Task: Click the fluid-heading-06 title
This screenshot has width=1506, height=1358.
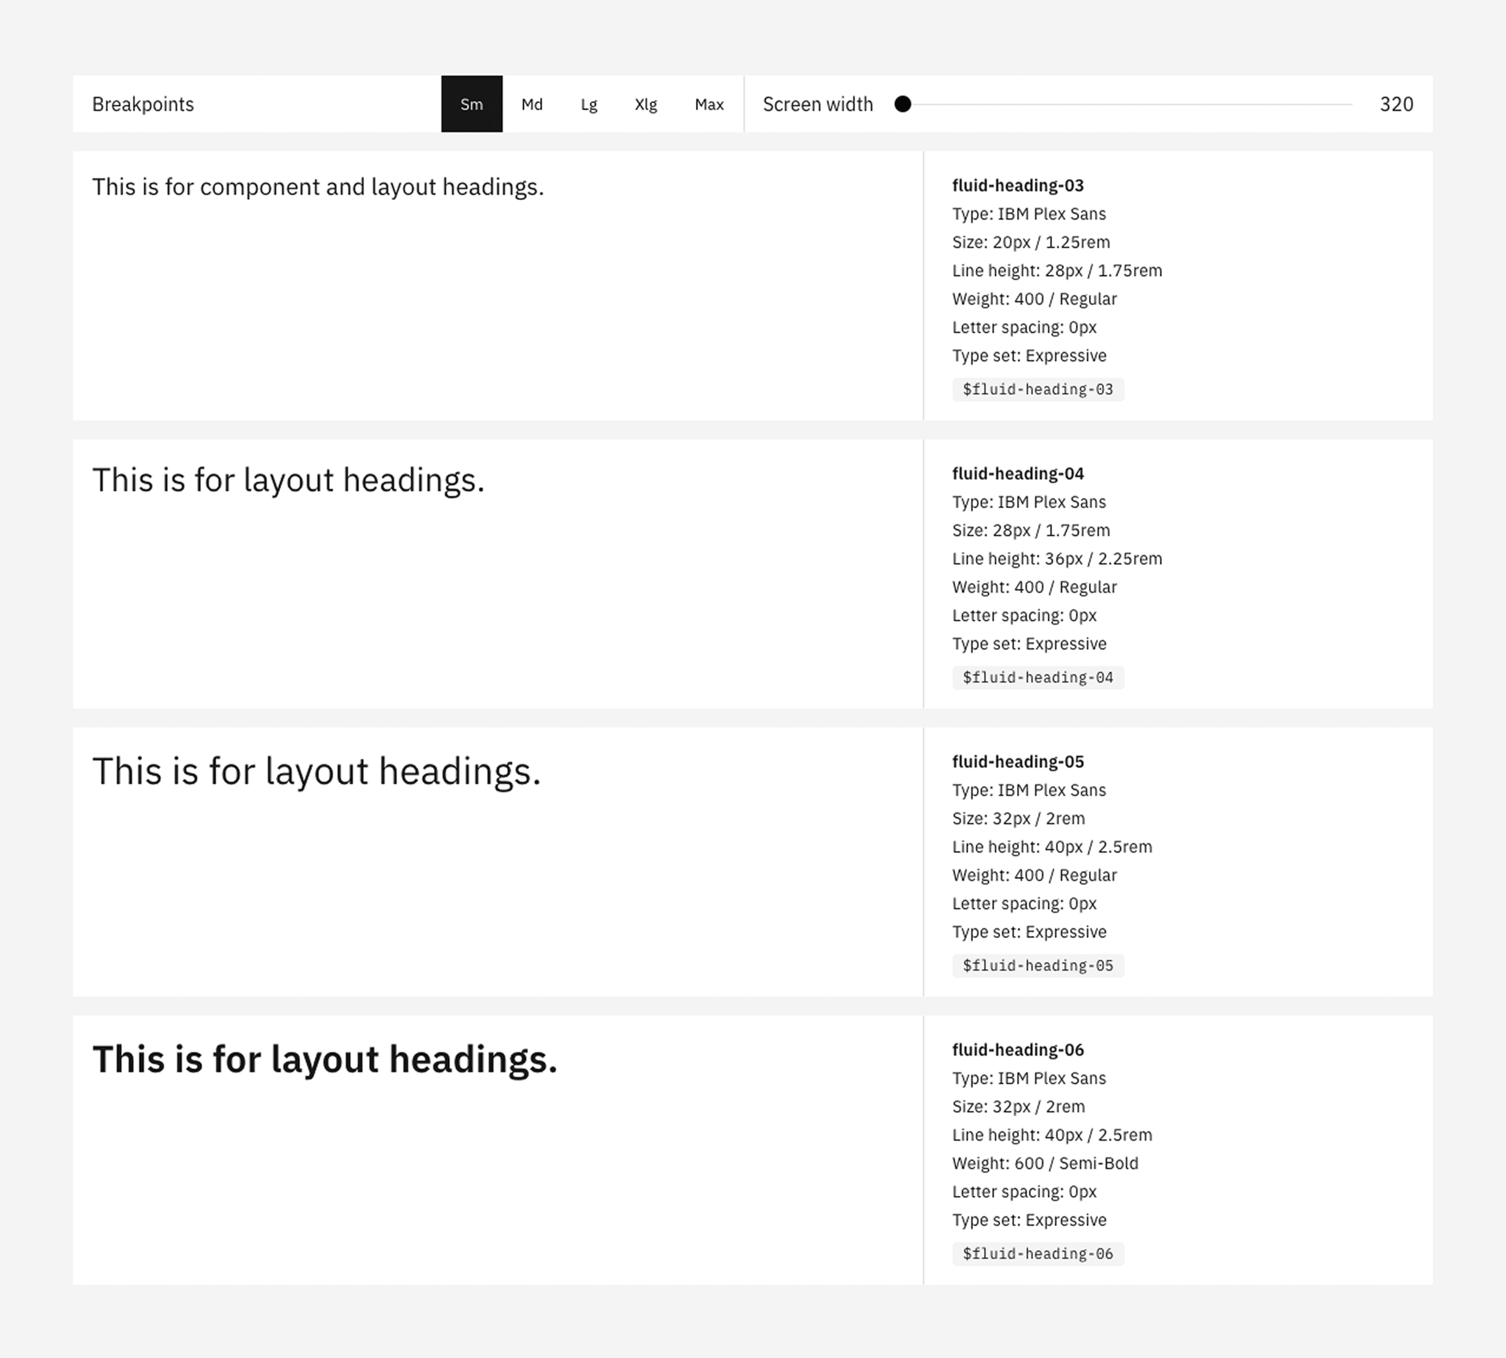Action: (x=1017, y=1049)
